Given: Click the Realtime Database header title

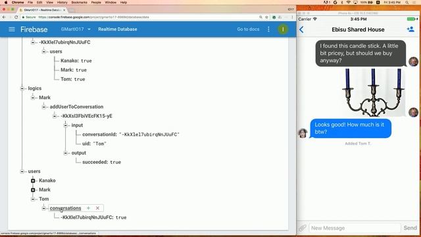Looking at the screenshot, I should 118,29.
